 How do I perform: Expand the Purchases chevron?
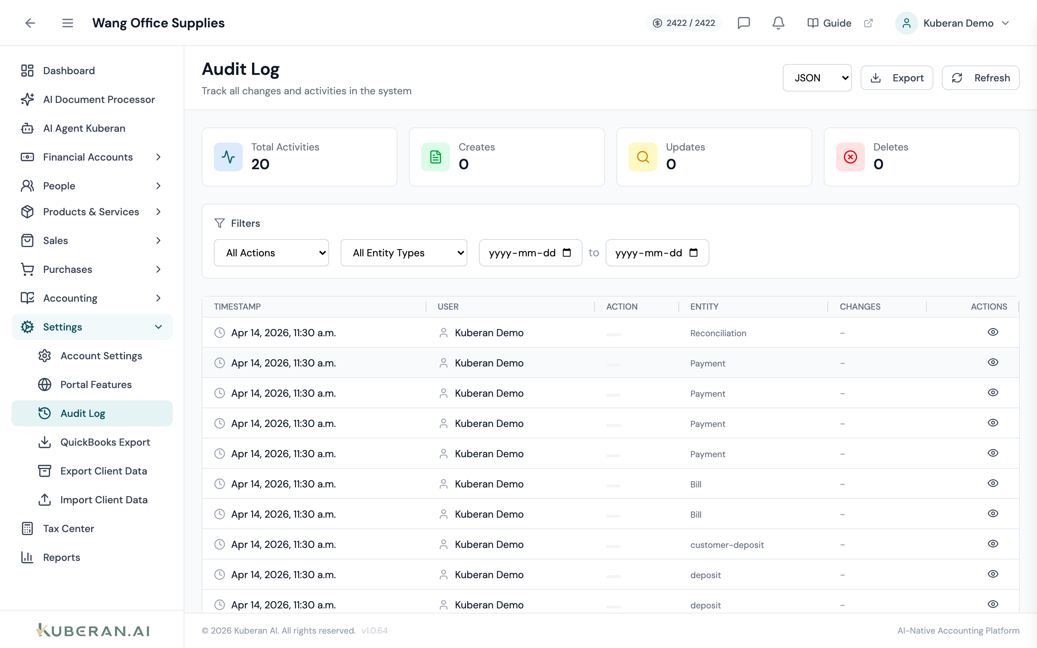(x=158, y=269)
